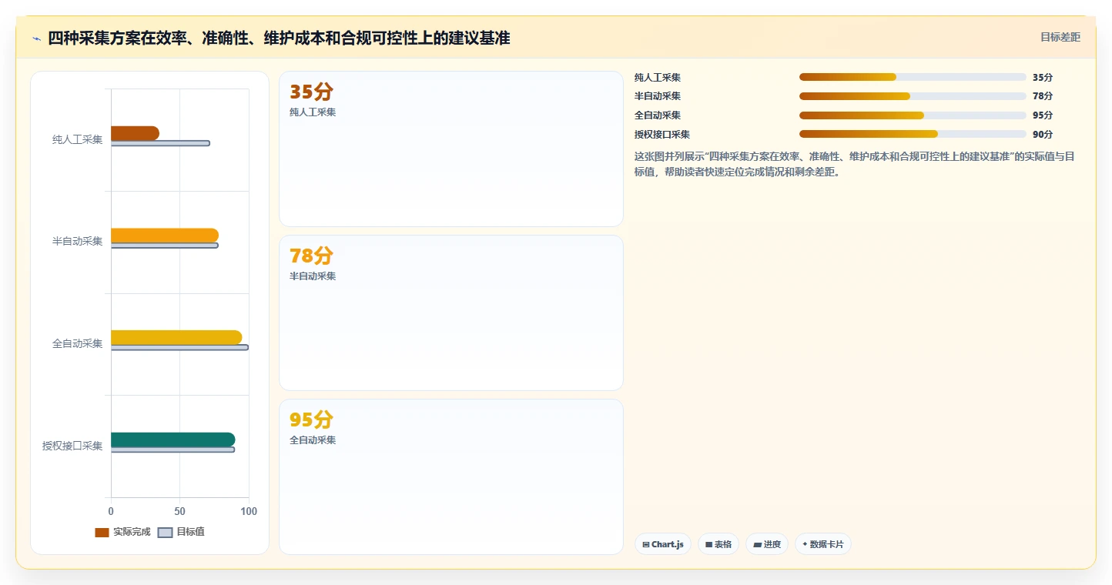
Task: Click the 半自动采集 actual orange bar
Action: point(165,236)
